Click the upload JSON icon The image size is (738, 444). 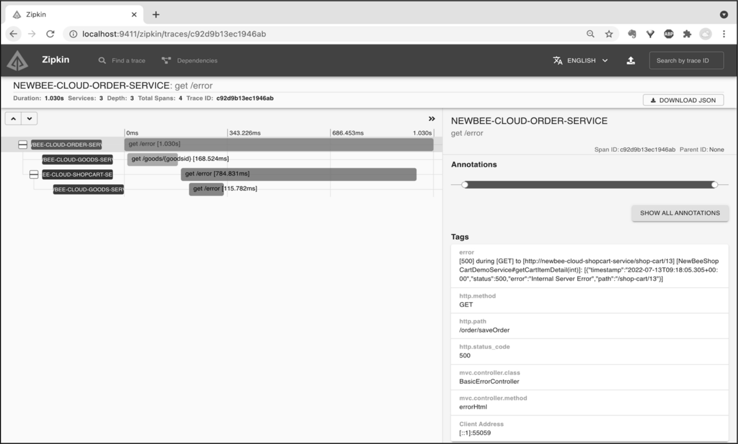coord(631,61)
